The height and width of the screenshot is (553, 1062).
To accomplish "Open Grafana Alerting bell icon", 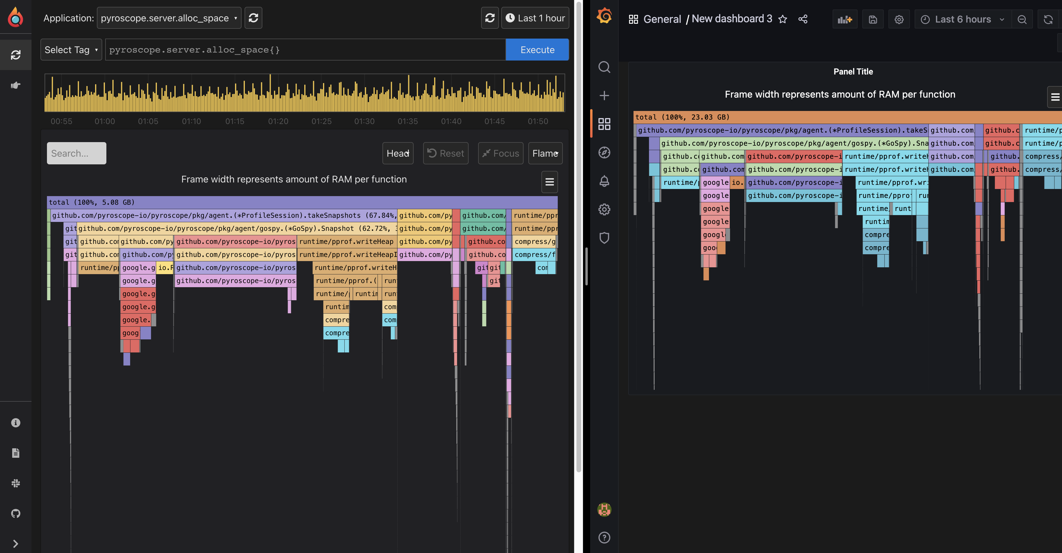I will (604, 181).
